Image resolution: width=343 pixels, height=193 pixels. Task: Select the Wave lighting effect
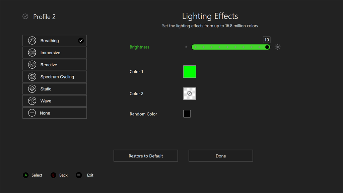[55, 101]
